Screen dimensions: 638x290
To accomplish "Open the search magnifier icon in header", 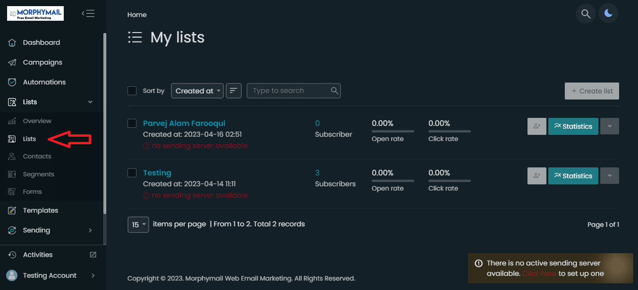I will coord(586,14).
